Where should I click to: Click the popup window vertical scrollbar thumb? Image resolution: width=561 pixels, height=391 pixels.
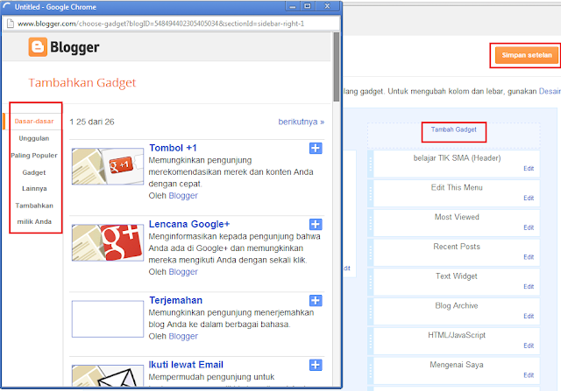[337, 66]
